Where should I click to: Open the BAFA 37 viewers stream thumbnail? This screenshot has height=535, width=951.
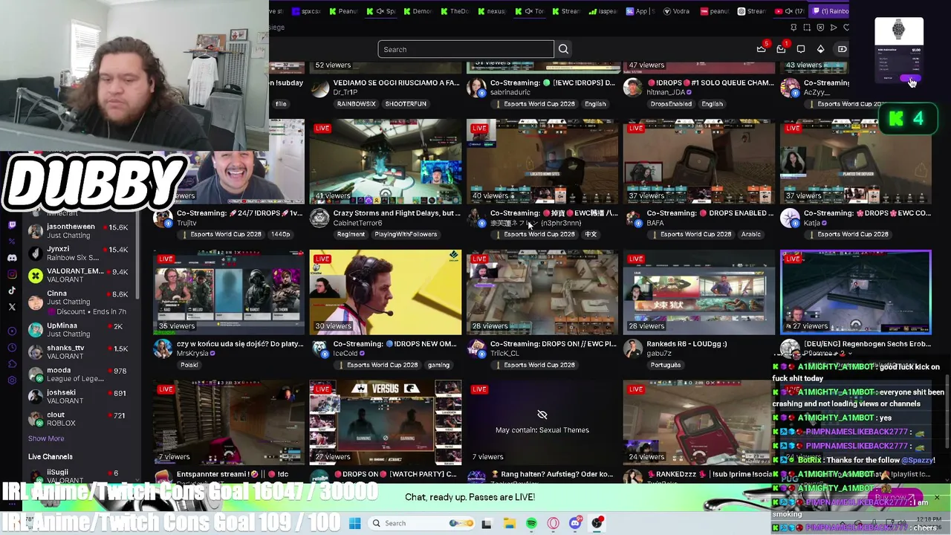click(x=699, y=162)
